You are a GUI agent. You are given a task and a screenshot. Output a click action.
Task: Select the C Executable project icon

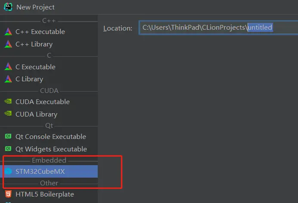(8, 67)
